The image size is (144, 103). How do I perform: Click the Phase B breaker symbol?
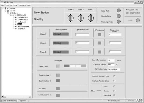(x=80, y=18)
